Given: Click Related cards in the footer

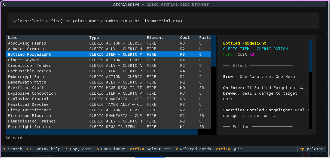Looking at the screenshot, I should (x=193, y=149).
